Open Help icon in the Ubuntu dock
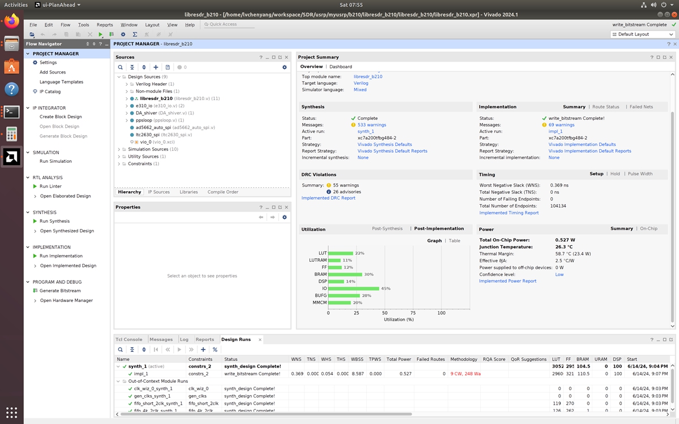This screenshot has height=424, width=679. pyautogui.click(x=12, y=89)
